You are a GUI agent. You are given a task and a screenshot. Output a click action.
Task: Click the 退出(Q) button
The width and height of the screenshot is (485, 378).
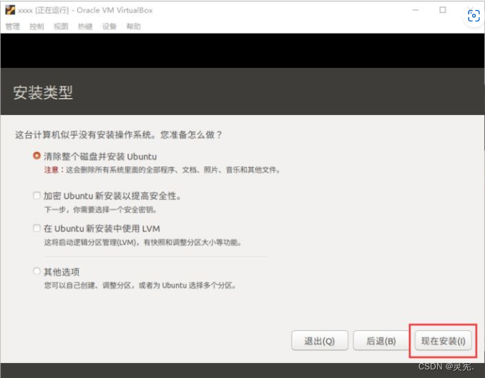pos(320,341)
